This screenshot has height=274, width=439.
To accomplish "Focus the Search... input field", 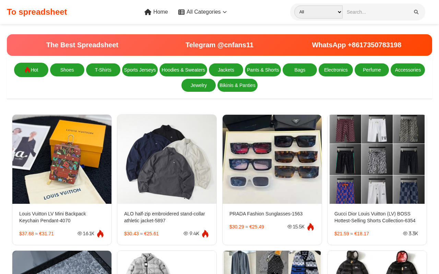I will [377, 12].
